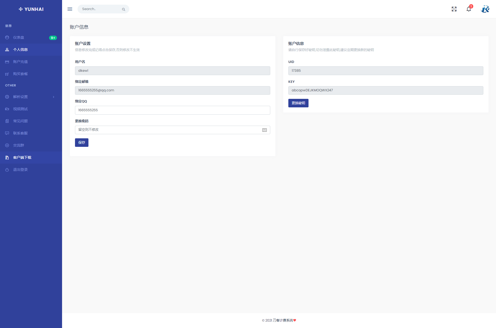Expand the 解析设置 submenu arrow
The image size is (496, 328).
pos(54,97)
